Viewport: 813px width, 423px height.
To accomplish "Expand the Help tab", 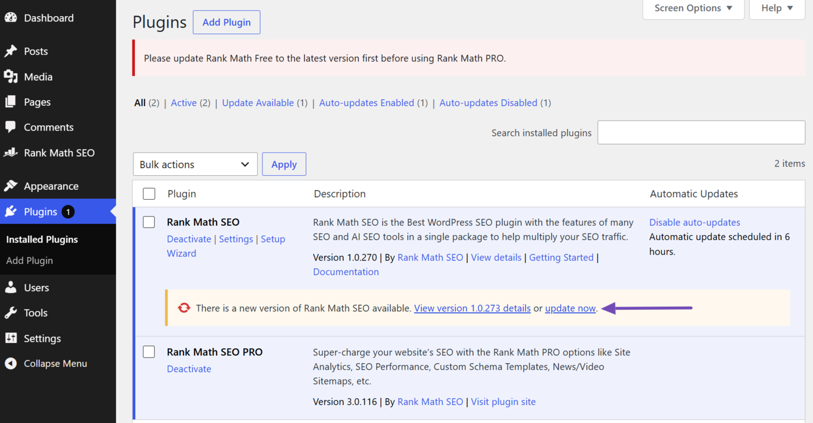I will 777,8.
